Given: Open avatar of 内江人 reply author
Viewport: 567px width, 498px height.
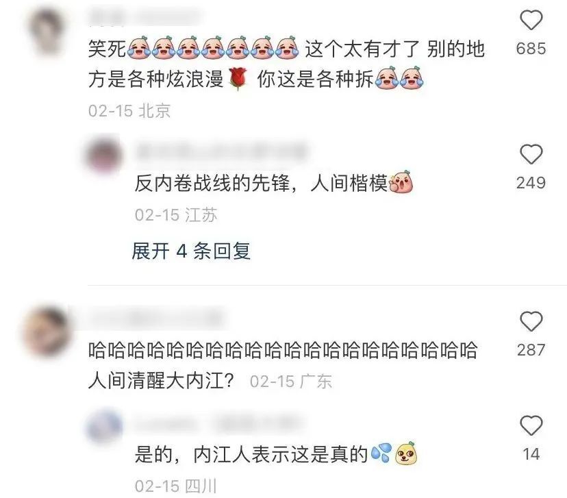Looking at the screenshot, I should (104, 425).
